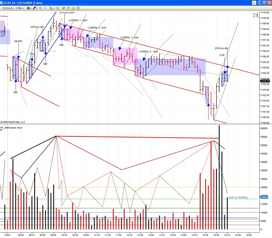Expand the cursor type dropdown arrow
The height and width of the screenshot is (238, 272).
[x=54, y=8]
